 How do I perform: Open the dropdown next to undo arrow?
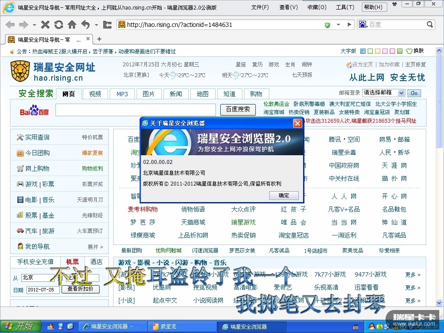click(x=96, y=25)
